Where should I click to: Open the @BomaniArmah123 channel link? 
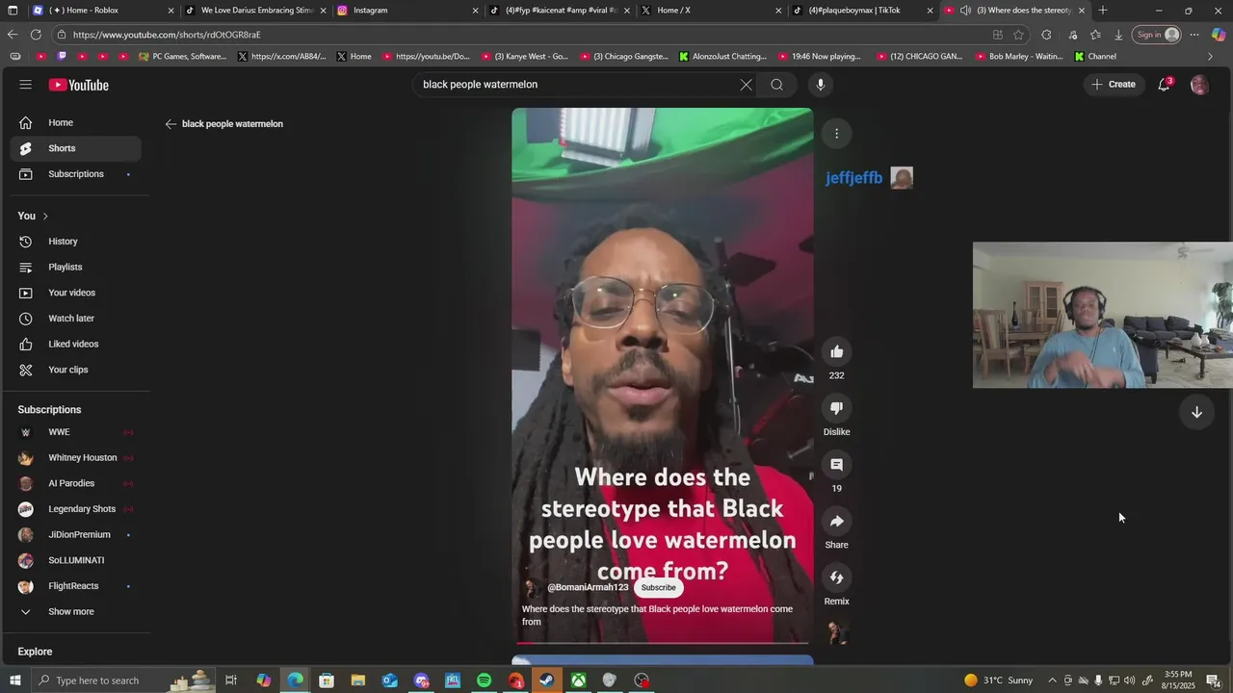(x=588, y=588)
